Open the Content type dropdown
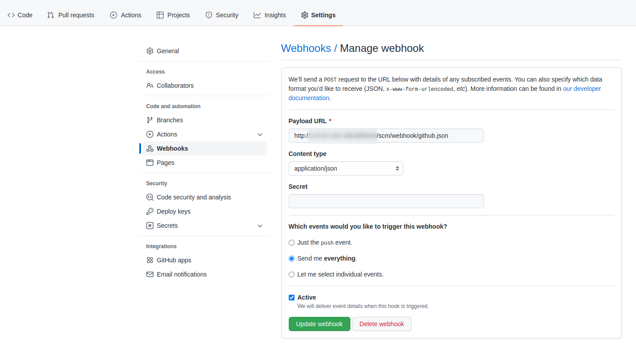 coord(345,168)
